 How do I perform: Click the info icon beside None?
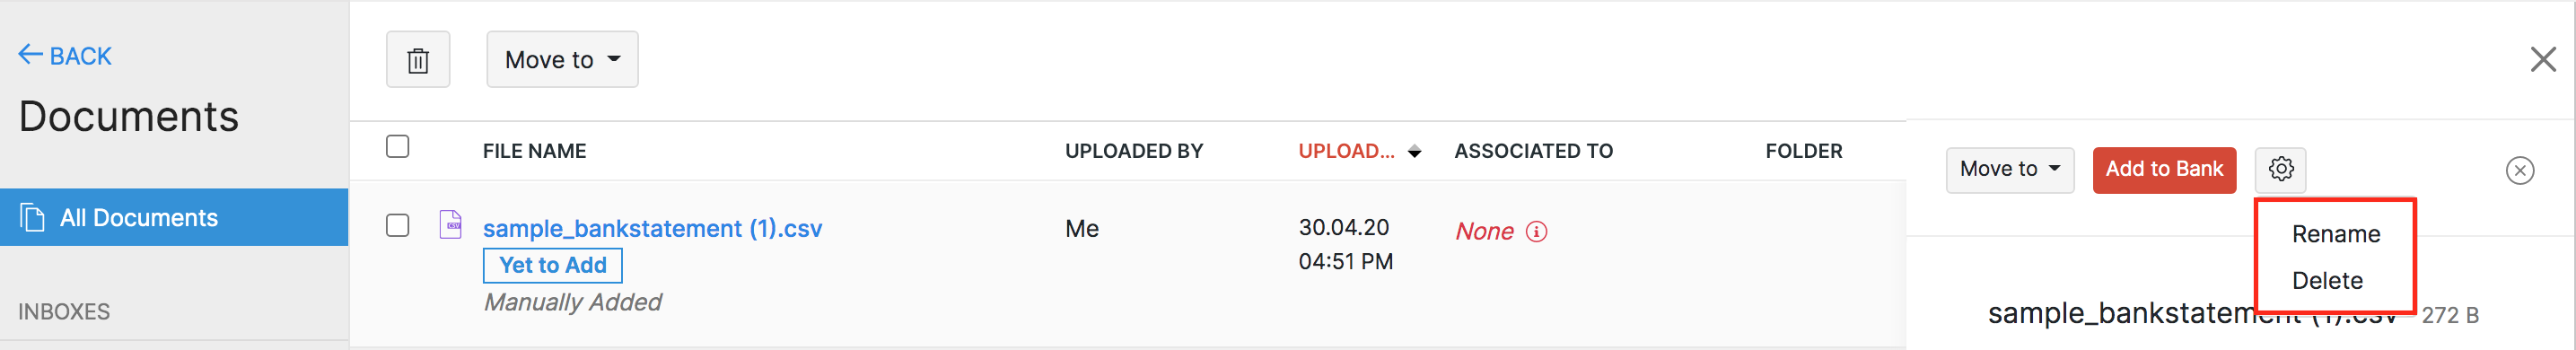(x=1536, y=232)
